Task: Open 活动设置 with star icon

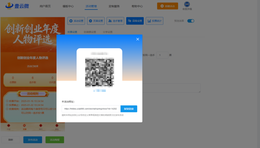Action: (76, 21)
